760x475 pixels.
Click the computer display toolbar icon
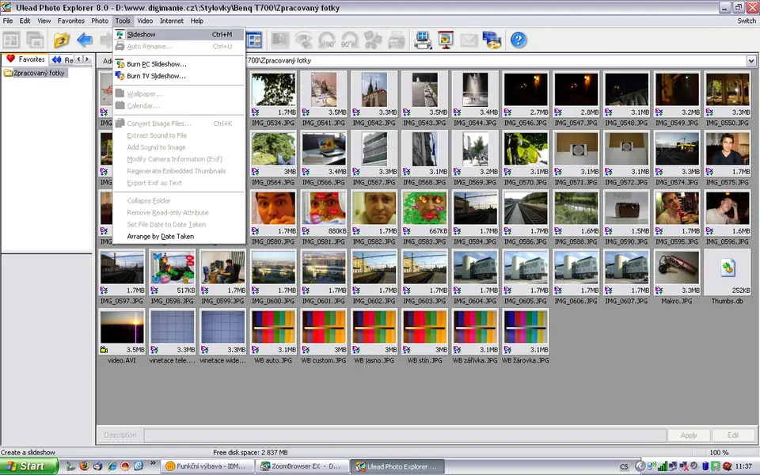click(423, 40)
